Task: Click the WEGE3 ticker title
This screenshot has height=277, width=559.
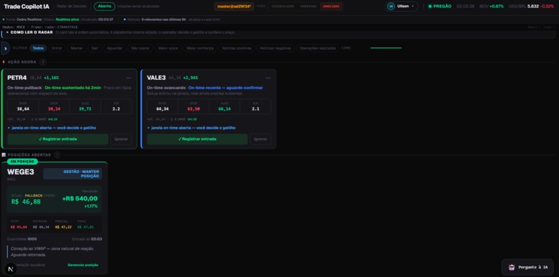Action: pos(21,172)
